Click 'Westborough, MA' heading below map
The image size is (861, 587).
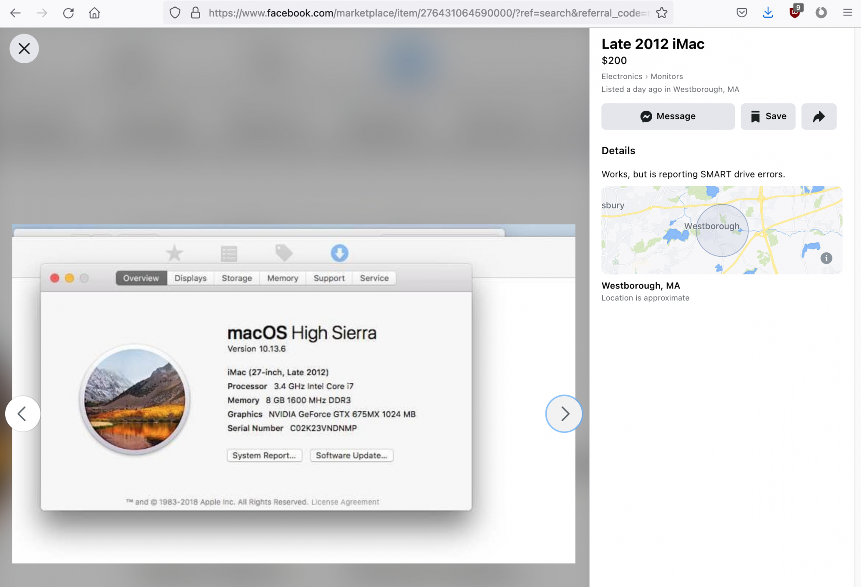coord(641,286)
